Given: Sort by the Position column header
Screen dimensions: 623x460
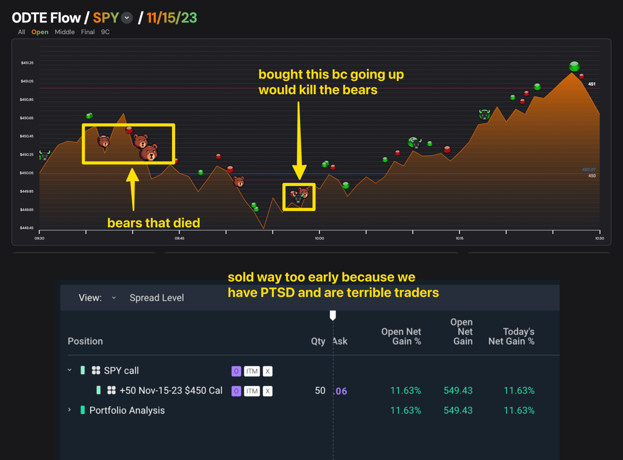Looking at the screenshot, I should 85,341.
